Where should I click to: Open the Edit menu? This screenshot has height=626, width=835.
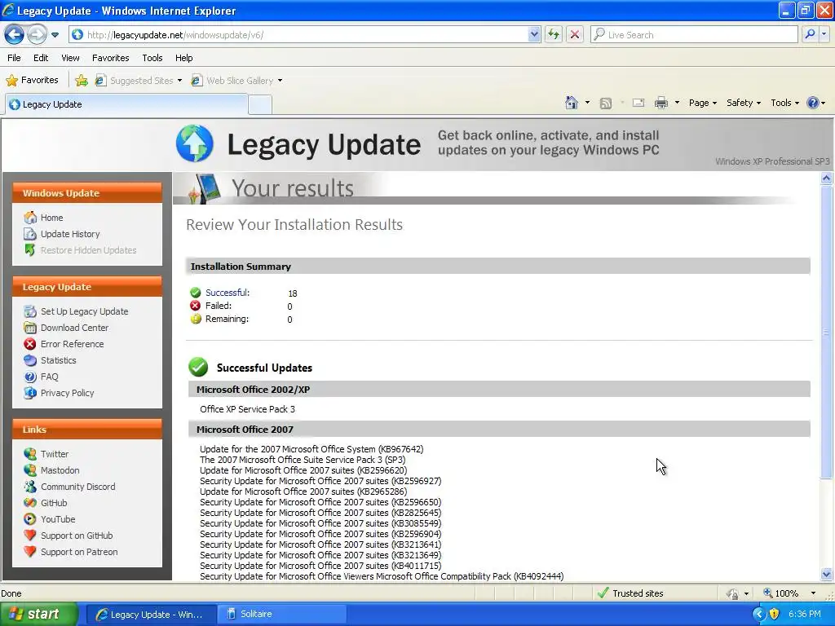coord(41,58)
